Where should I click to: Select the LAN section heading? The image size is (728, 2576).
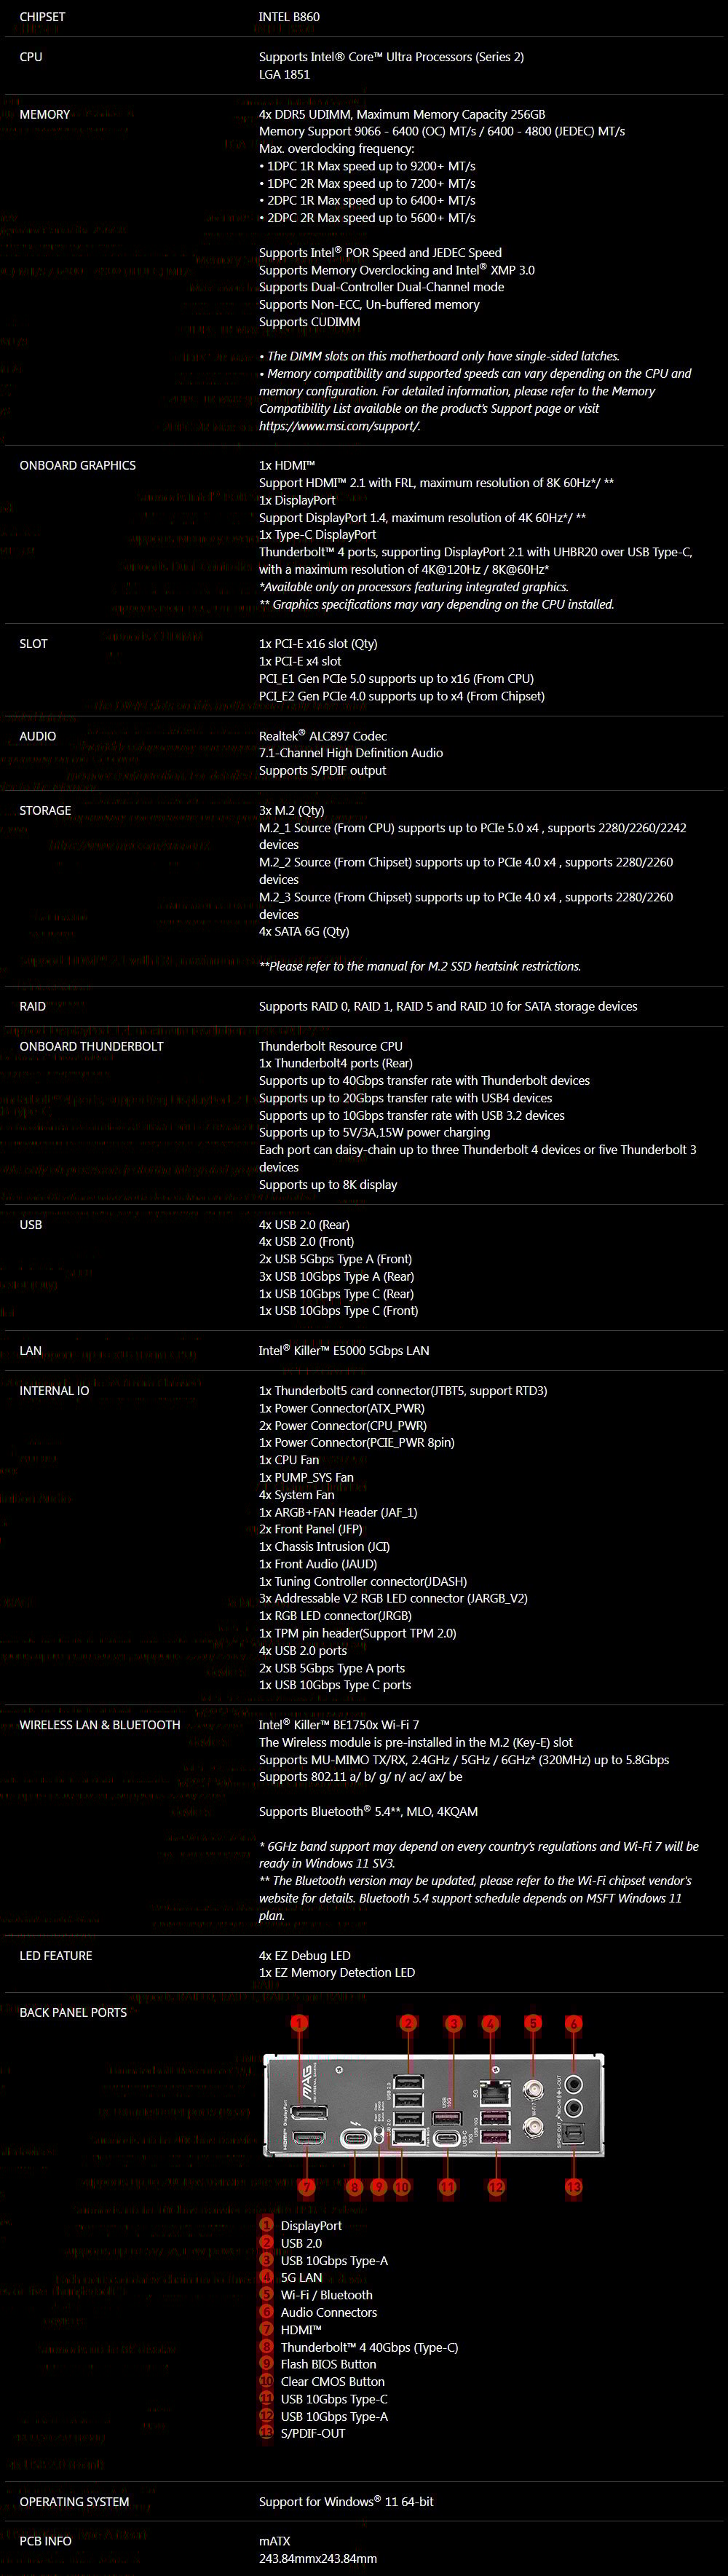(x=31, y=1351)
